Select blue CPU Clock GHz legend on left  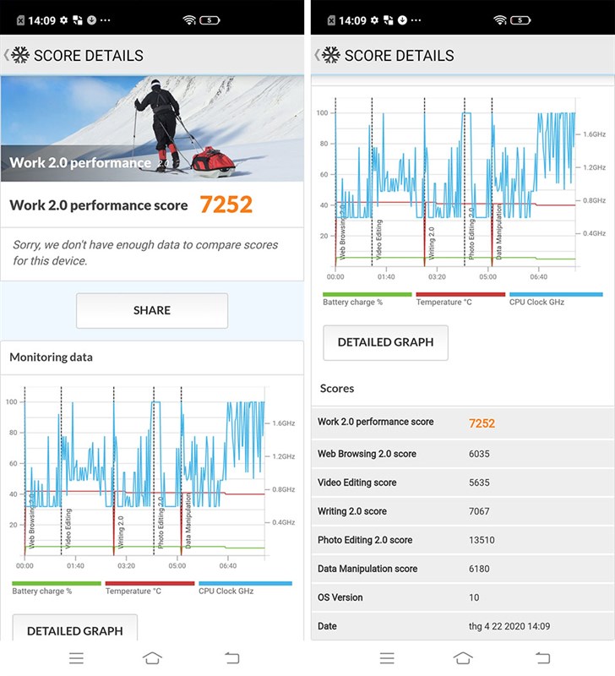tap(245, 588)
